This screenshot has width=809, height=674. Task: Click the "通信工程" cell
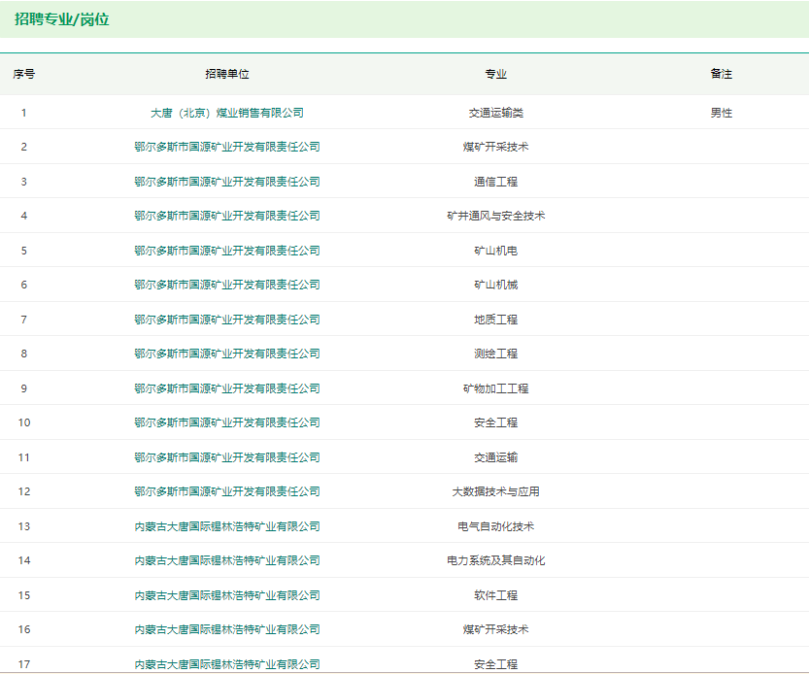pyautogui.click(x=496, y=182)
